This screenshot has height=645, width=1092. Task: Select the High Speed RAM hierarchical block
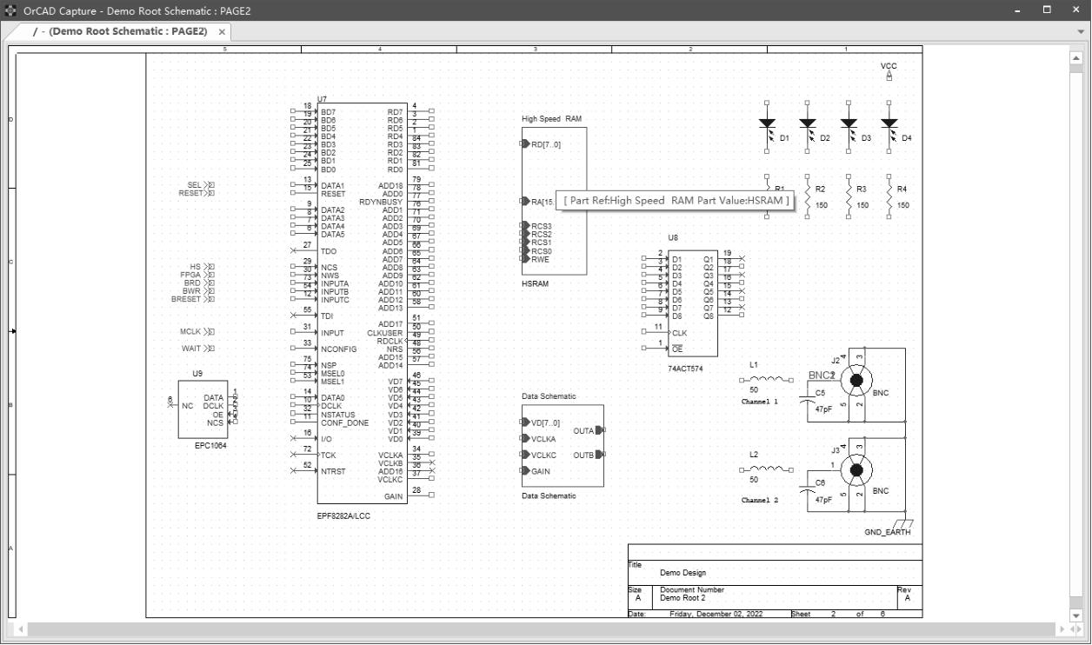click(554, 201)
